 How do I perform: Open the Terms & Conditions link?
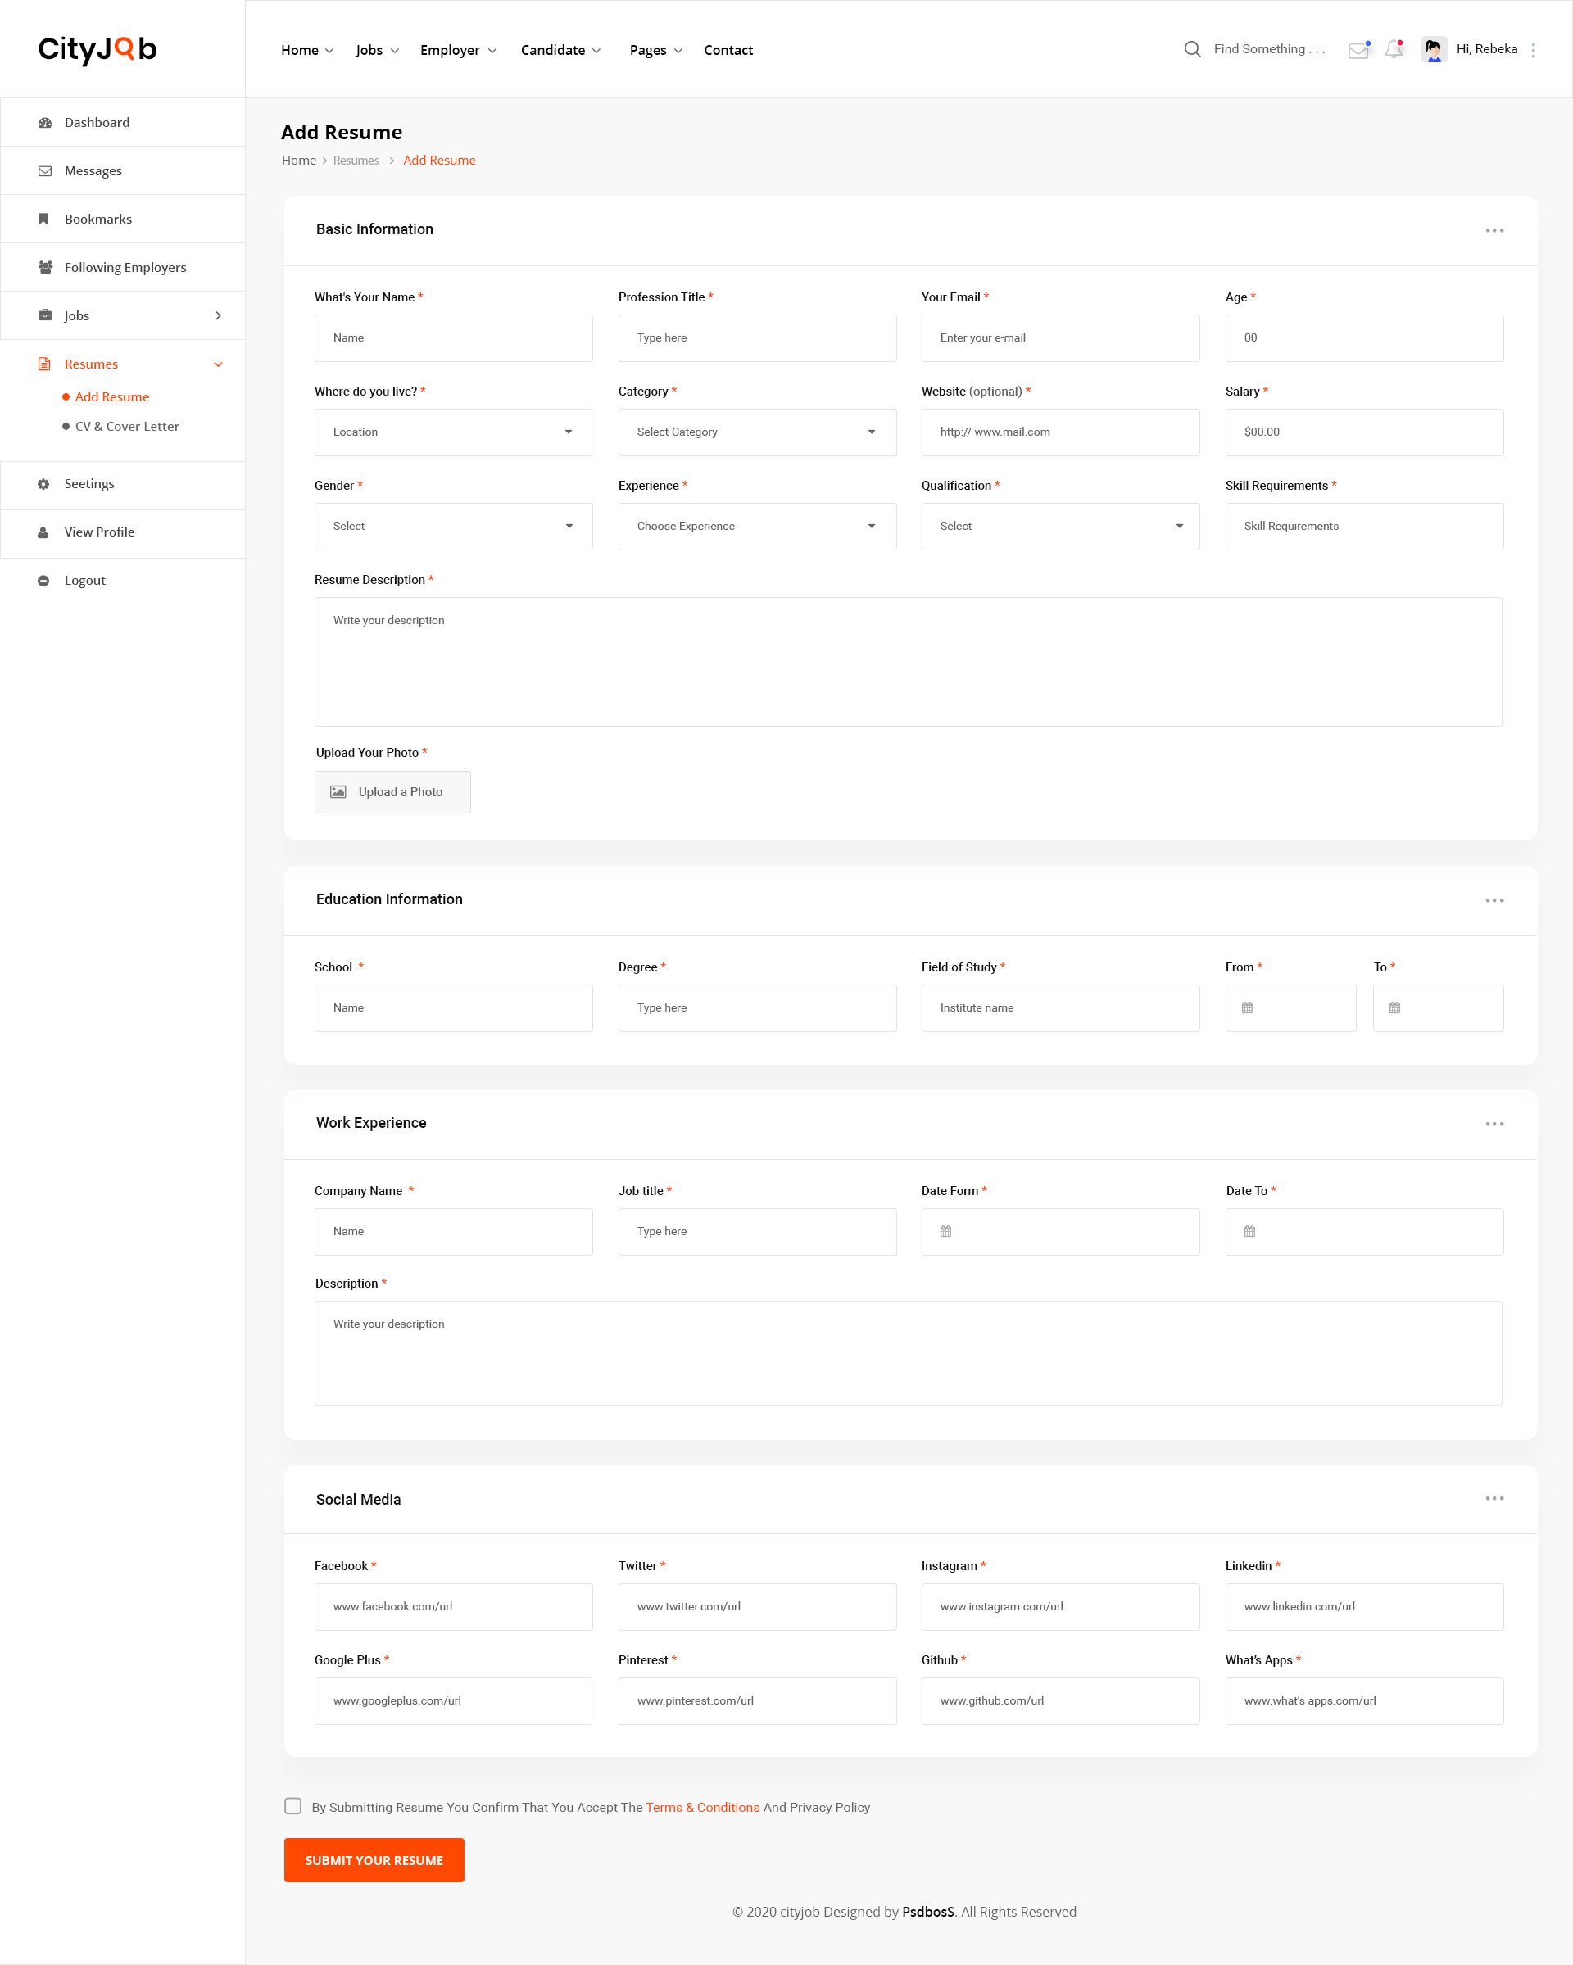(x=702, y=1808)
